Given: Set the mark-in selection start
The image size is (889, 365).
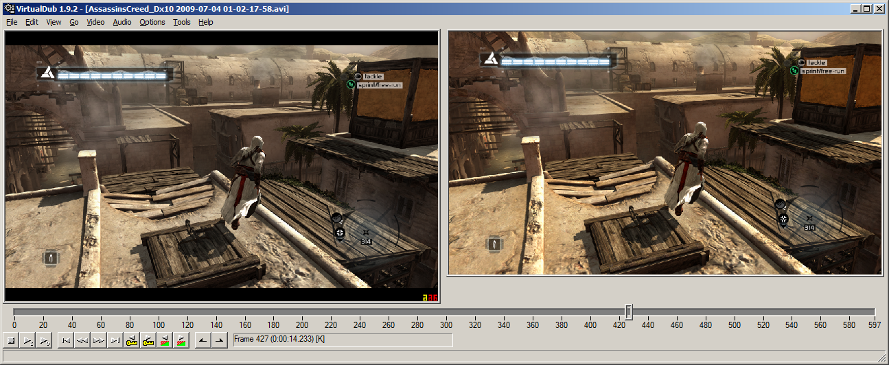Looking at the screenshot, I should 203,340.
